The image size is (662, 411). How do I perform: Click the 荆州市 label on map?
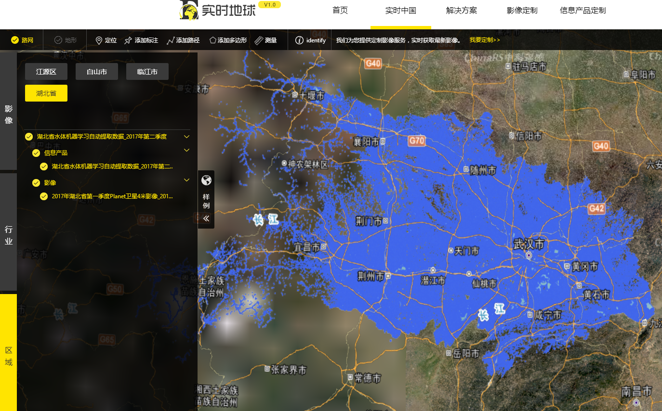click(x=371, y=276)
